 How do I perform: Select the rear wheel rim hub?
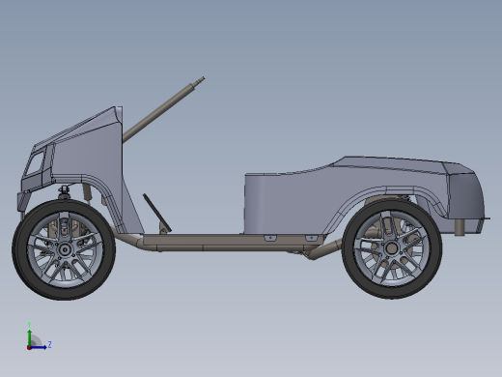tap(392, 248)
